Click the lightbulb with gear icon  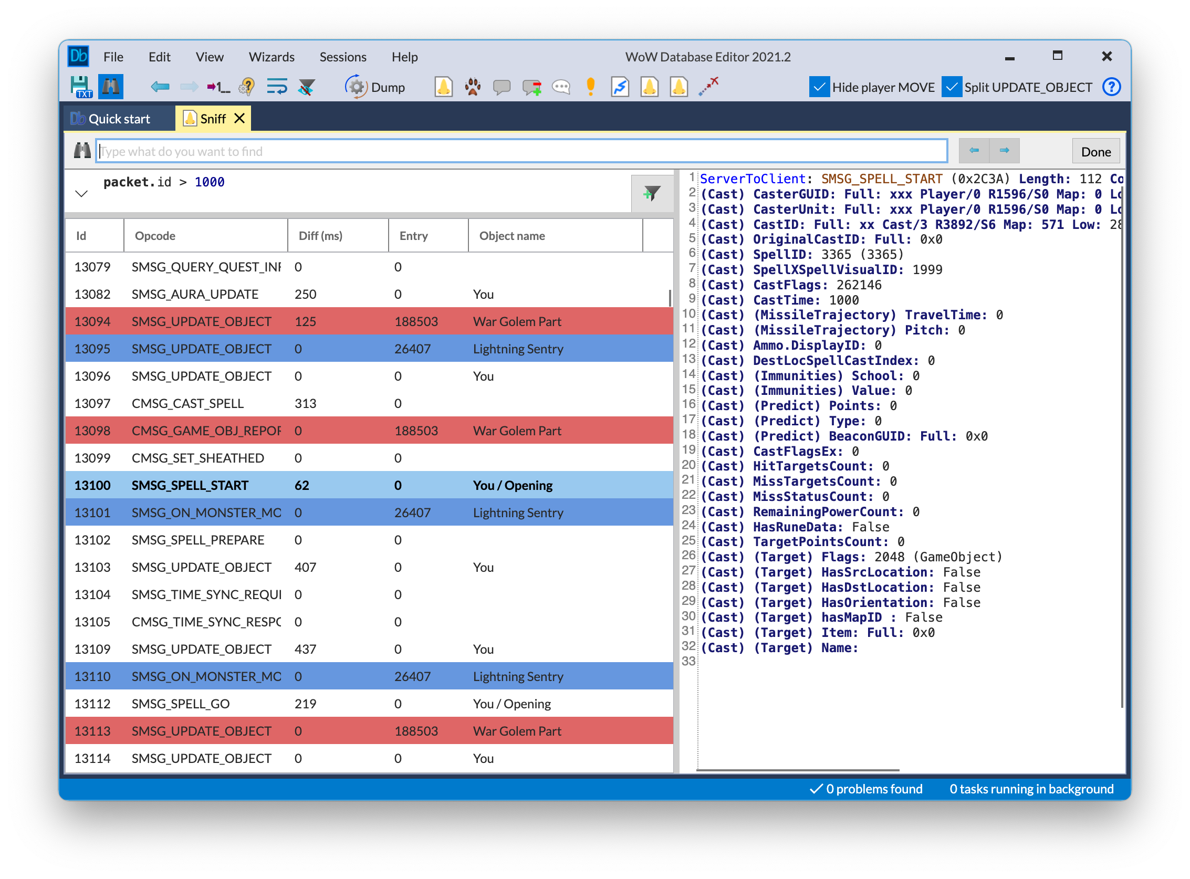click(x=246, y=87)
